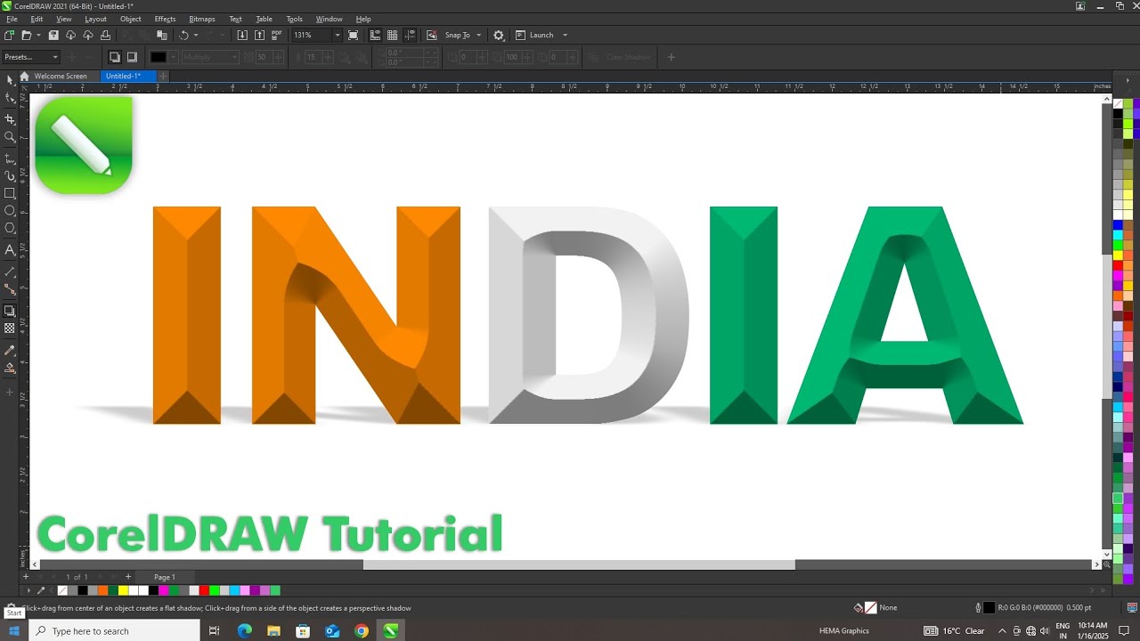Add a page with plus after counter
The image size is (1140, 641).
(128, 577)
